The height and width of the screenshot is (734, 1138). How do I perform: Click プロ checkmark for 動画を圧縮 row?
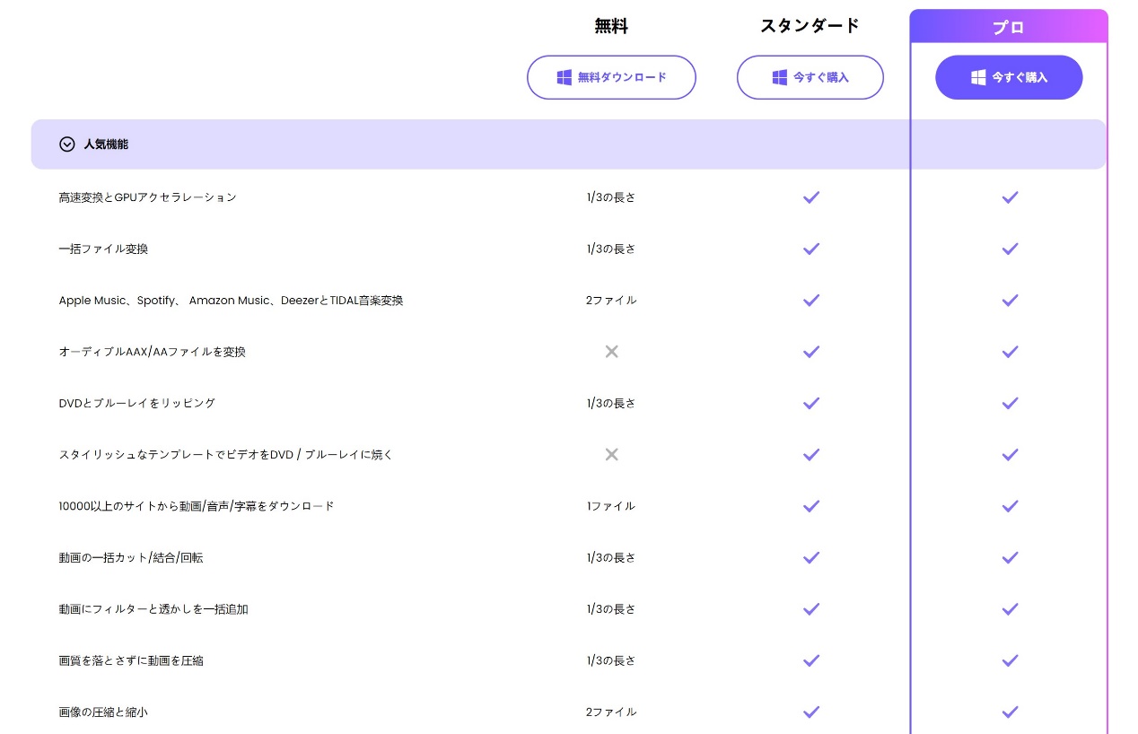pyautogui.click(x=1010, y=660)
